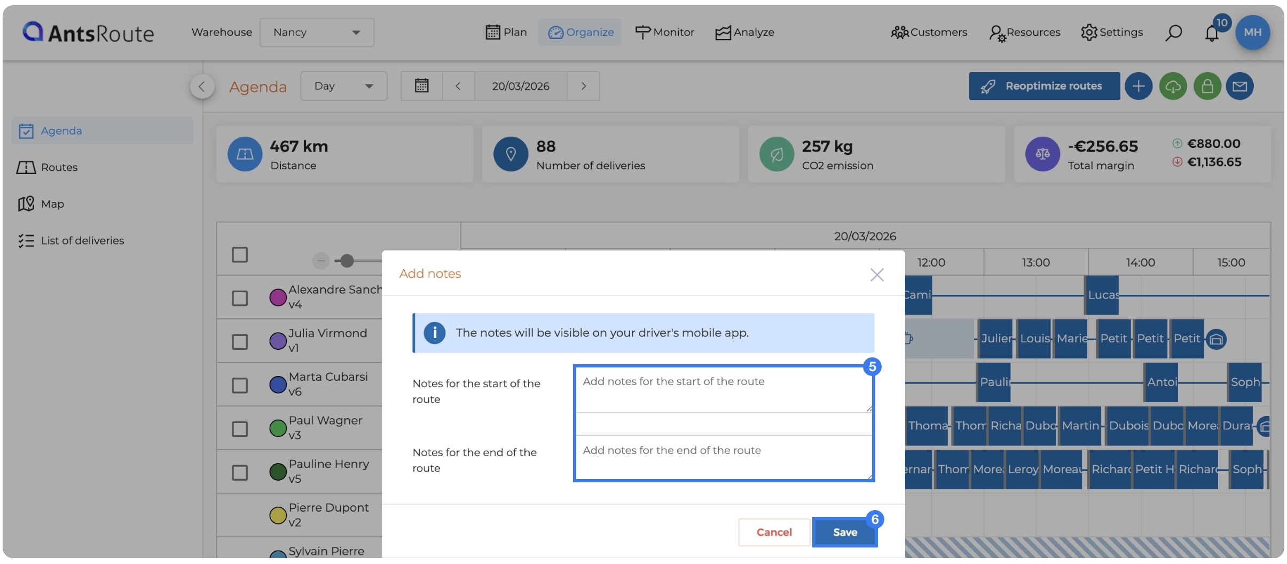Click the info icon in notes banner
The width and height of the screenshot is (1287, 564).
tap(435, 333)
